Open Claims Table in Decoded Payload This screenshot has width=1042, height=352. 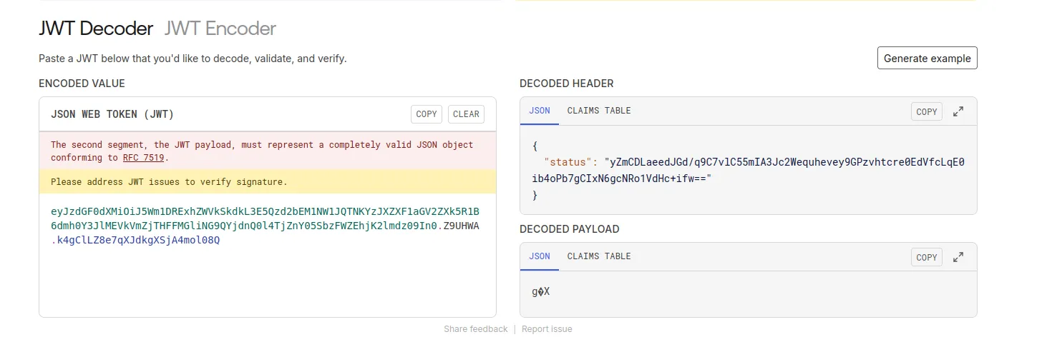(x=598, y=256)
